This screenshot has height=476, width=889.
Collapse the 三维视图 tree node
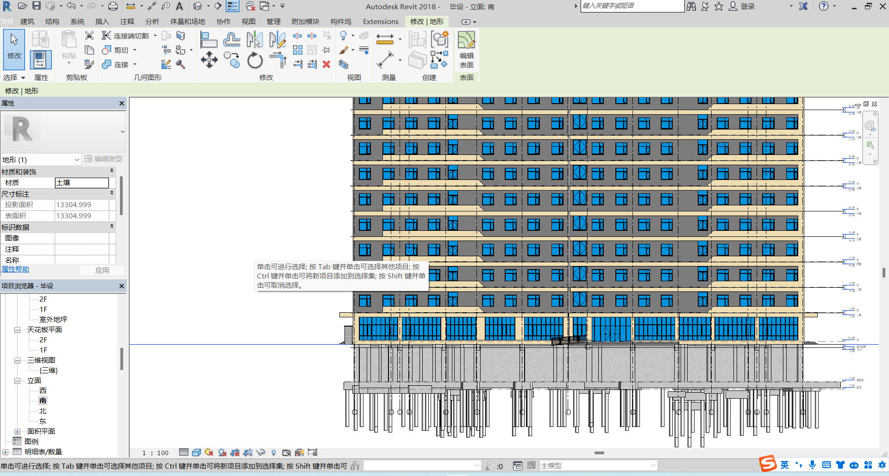coord(18,360)
